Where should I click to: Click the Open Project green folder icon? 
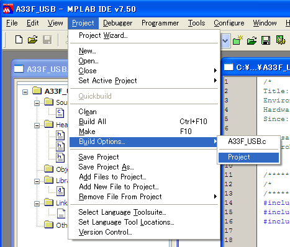pyautogui.click(x=251, y=40)
